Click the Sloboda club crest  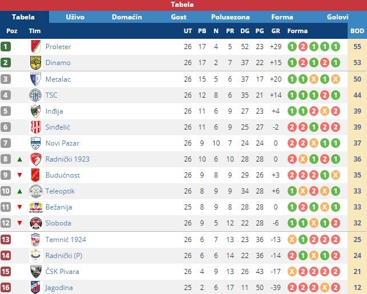(x=36, y=223)
